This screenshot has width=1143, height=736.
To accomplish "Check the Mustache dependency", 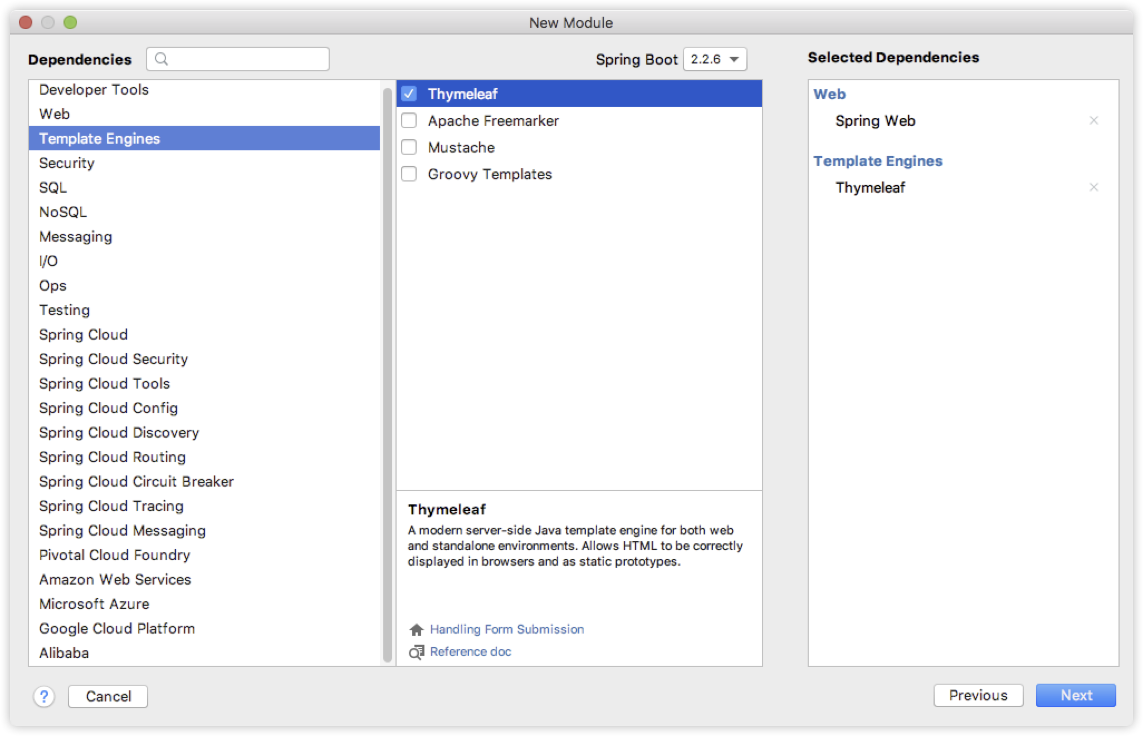I will pos(409,148).
